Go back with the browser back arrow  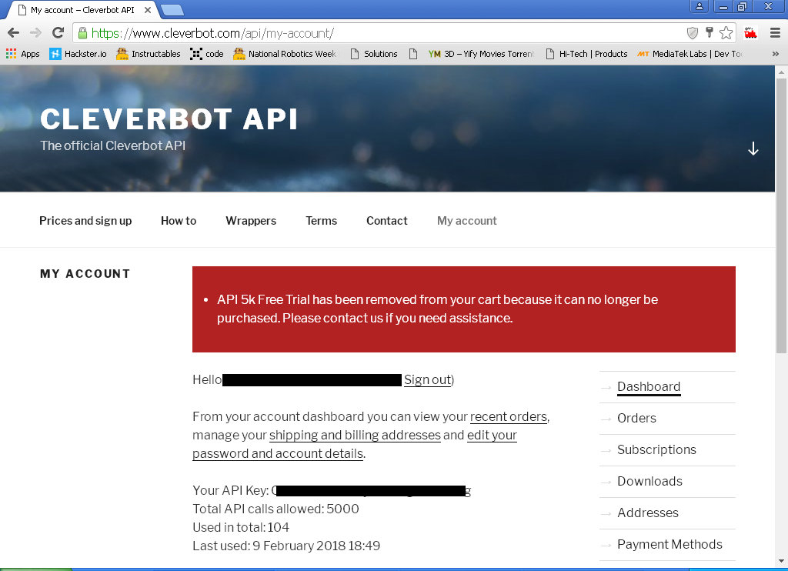click(14, 33)
